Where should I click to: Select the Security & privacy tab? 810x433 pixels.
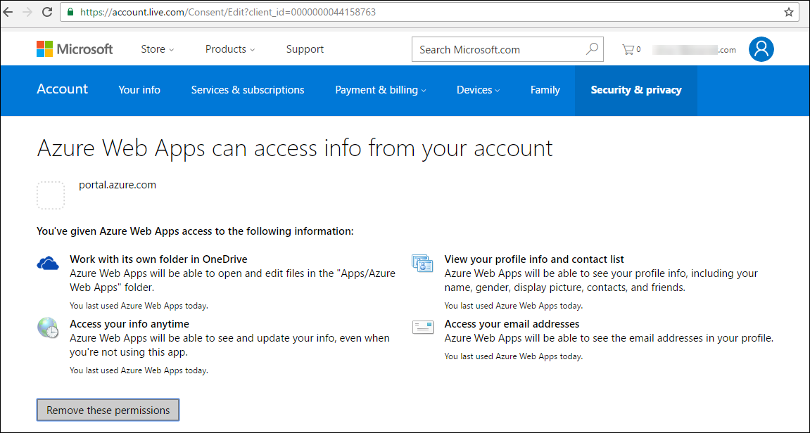(x=636, y=90)
